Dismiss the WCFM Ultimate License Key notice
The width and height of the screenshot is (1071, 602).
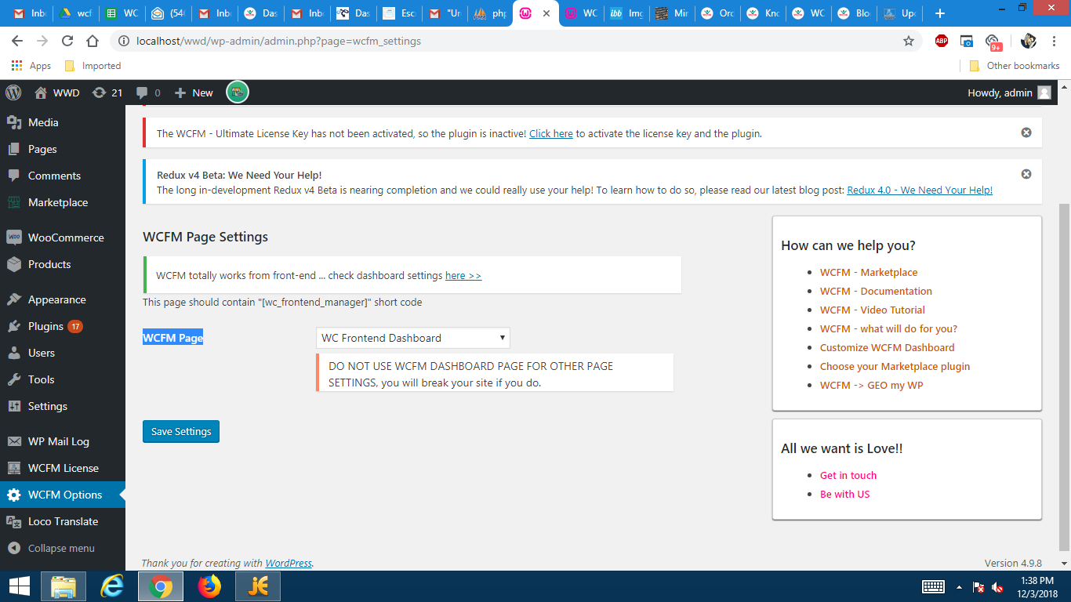pos(1026,132)
